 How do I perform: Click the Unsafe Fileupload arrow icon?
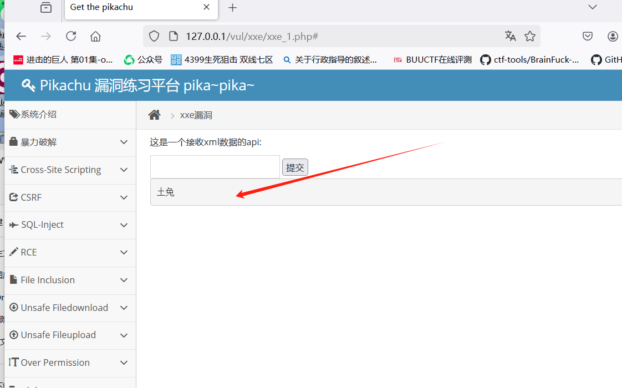coord(13,335)
